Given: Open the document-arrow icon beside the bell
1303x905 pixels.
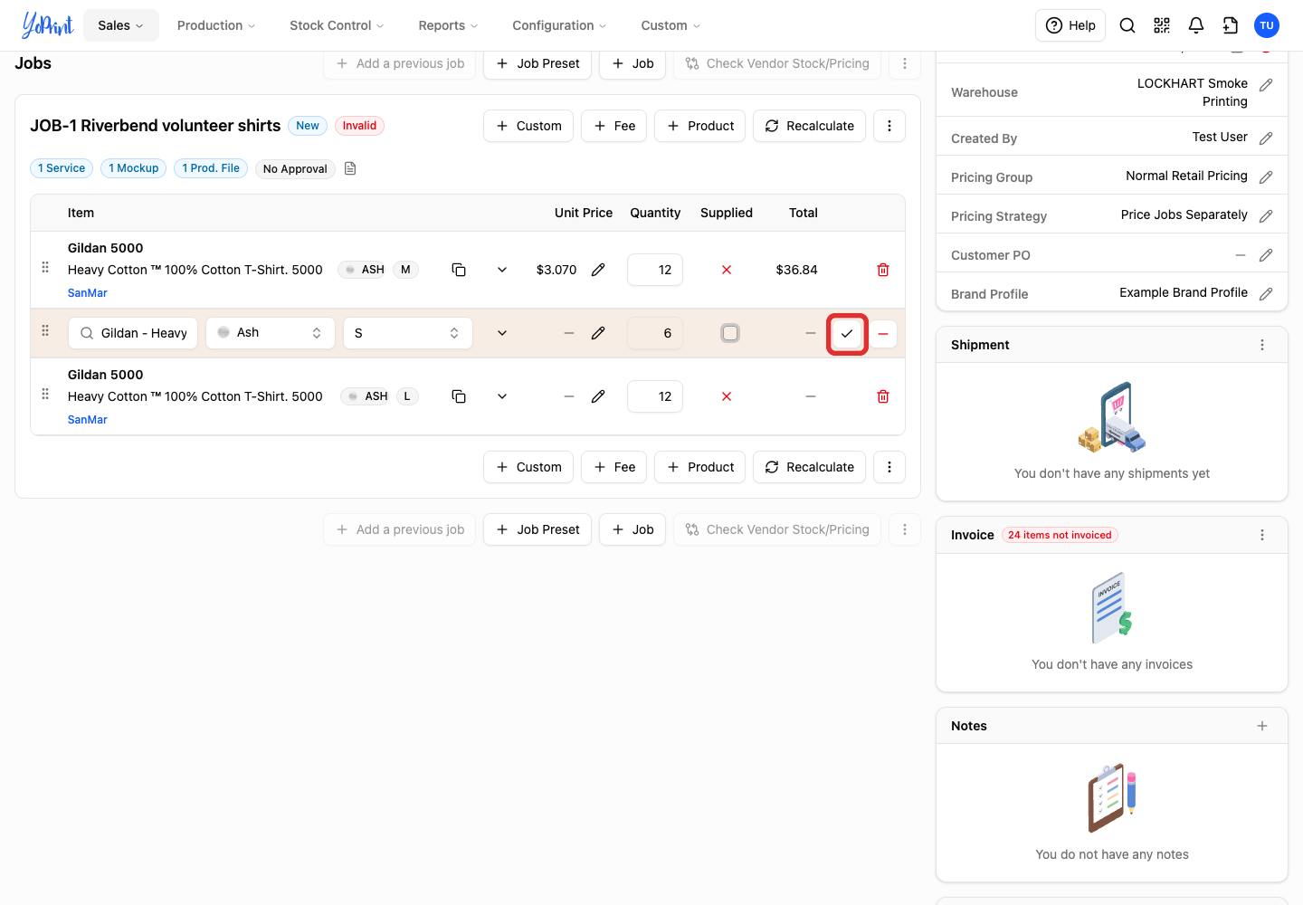Looking at the screenshot, I should (x=1231, y=25).
